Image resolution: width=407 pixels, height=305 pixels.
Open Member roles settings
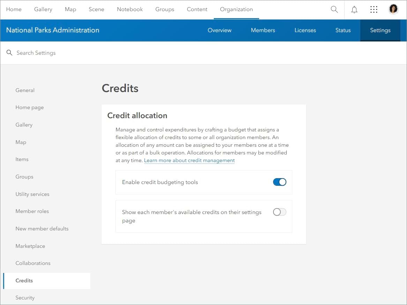point(32,211)
